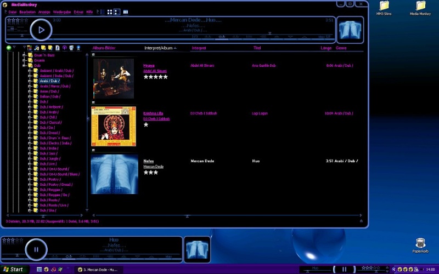Click the Windows Start button

[x=15, y=270]
